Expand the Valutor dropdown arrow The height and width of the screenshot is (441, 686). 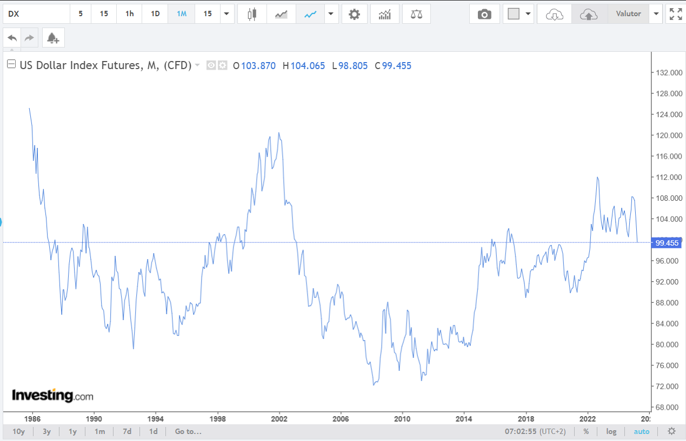point(656,14)
